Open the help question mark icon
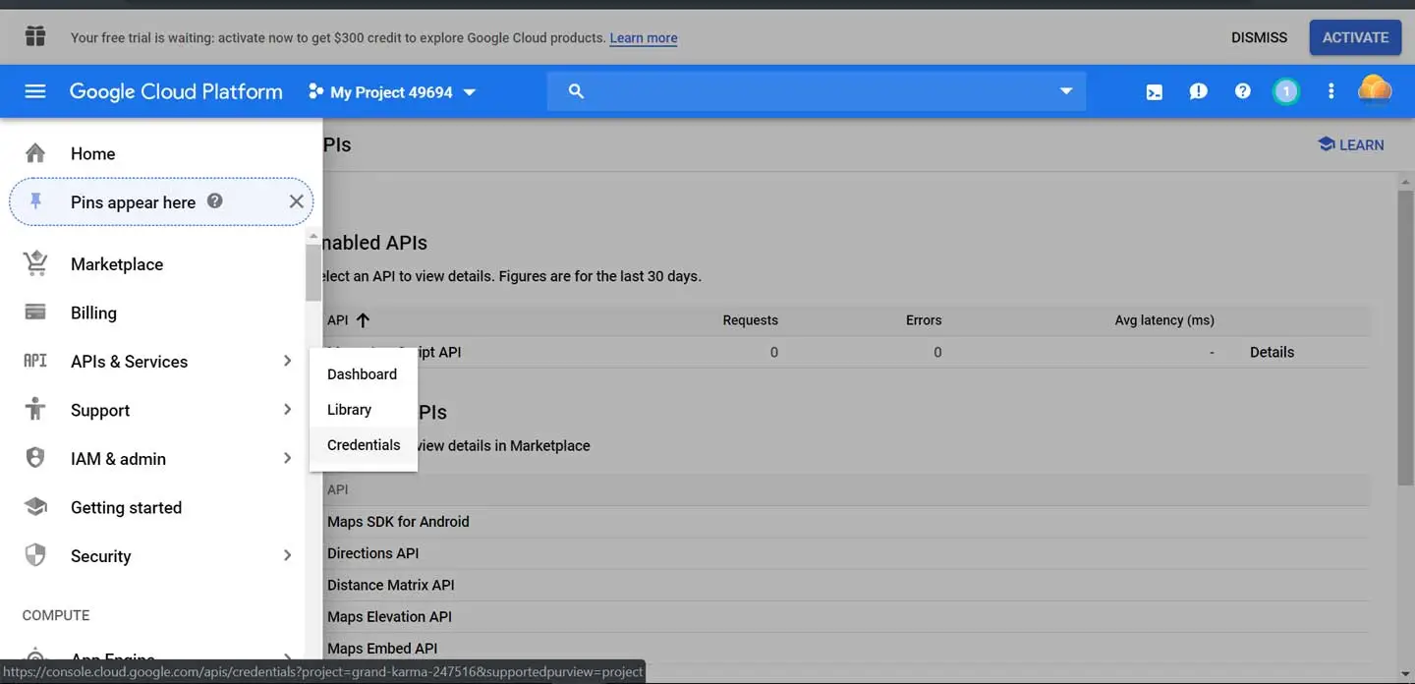 point(1243,91)
